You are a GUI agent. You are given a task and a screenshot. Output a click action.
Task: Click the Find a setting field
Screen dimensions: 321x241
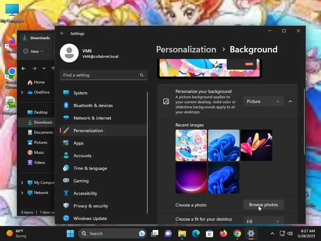103,75
